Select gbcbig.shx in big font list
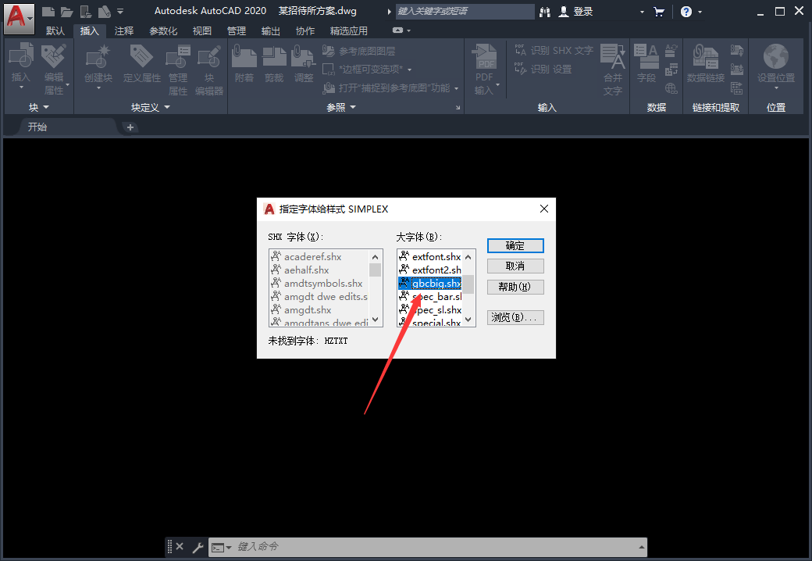The width and height of the screenshot is (812, 561). point(430,284)
